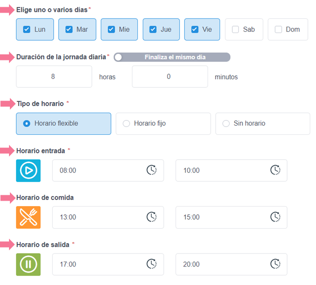Open clock icon in 15:00 meal field

275,217
